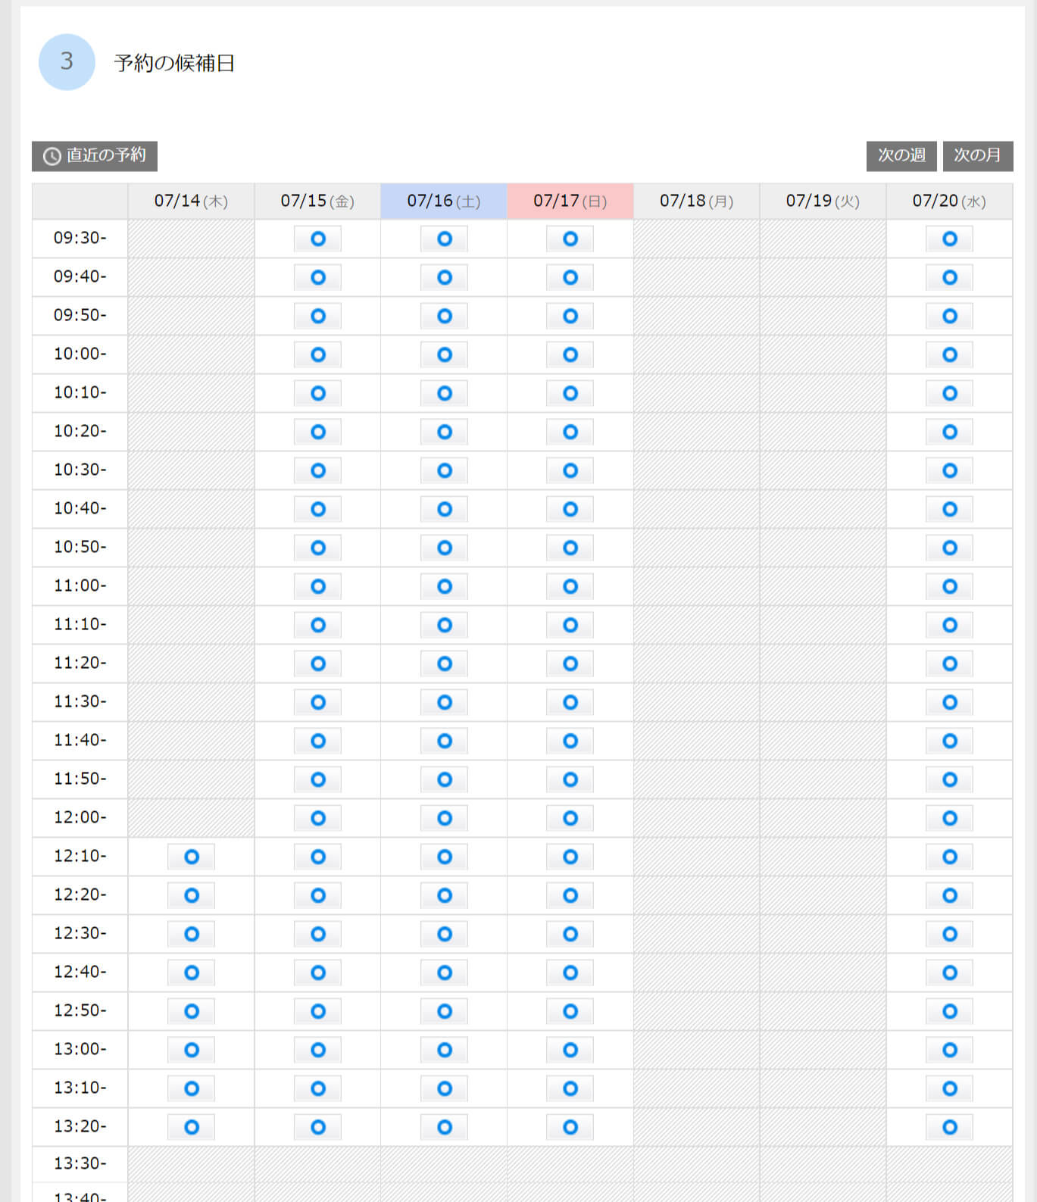Select 12:20 slot on 07/14

(192, 896)
